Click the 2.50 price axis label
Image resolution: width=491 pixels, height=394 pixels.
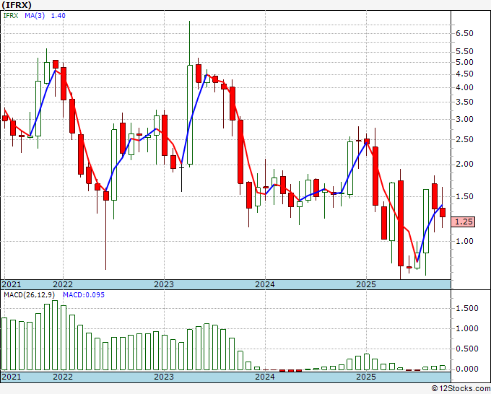point(464,139)
